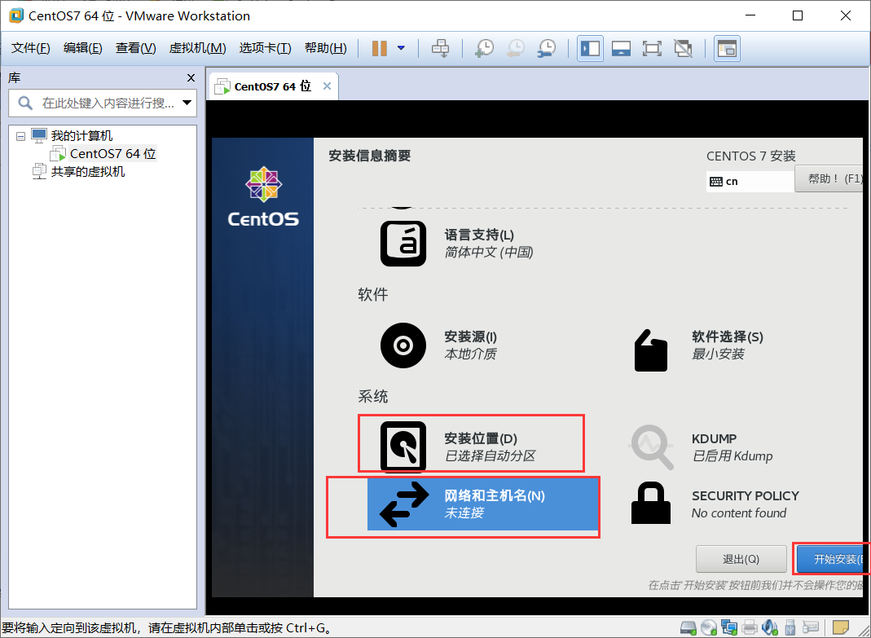The width and height of the screenshot is (871, 638).
Task: Click Send Ctrl+Alt+Del toolbar icon
Action: tap(441, 48)
